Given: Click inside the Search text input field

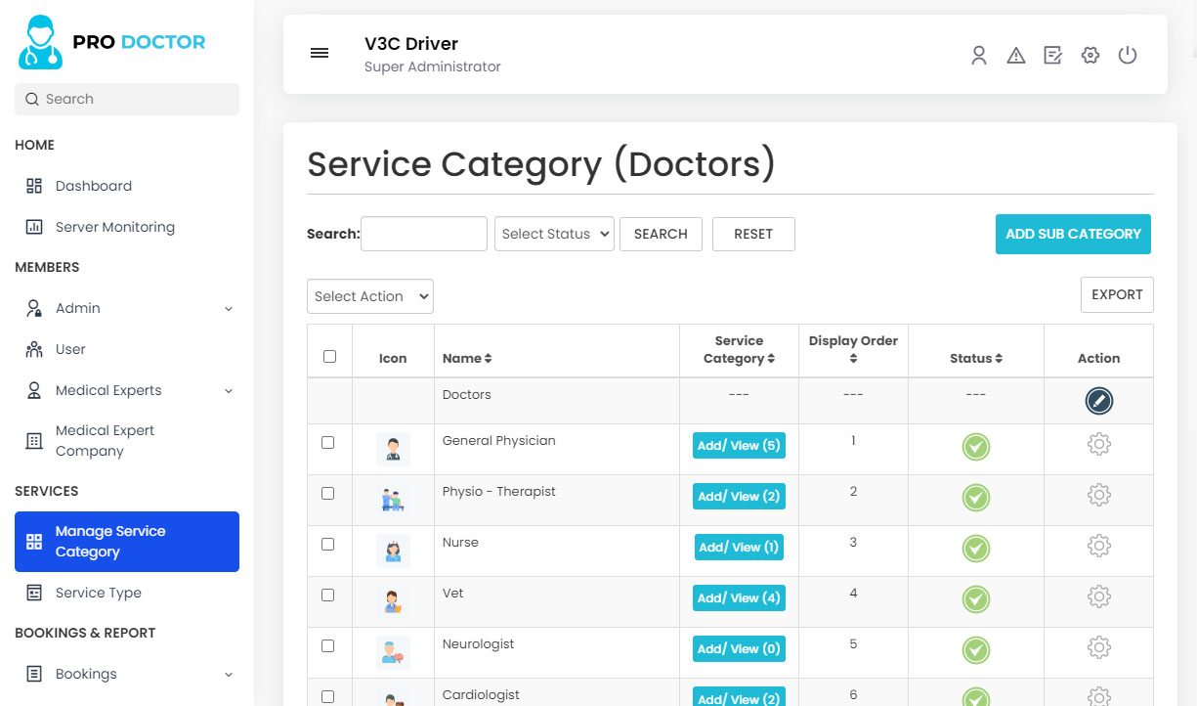Looking at the screenshot, I should click(423, 234).
